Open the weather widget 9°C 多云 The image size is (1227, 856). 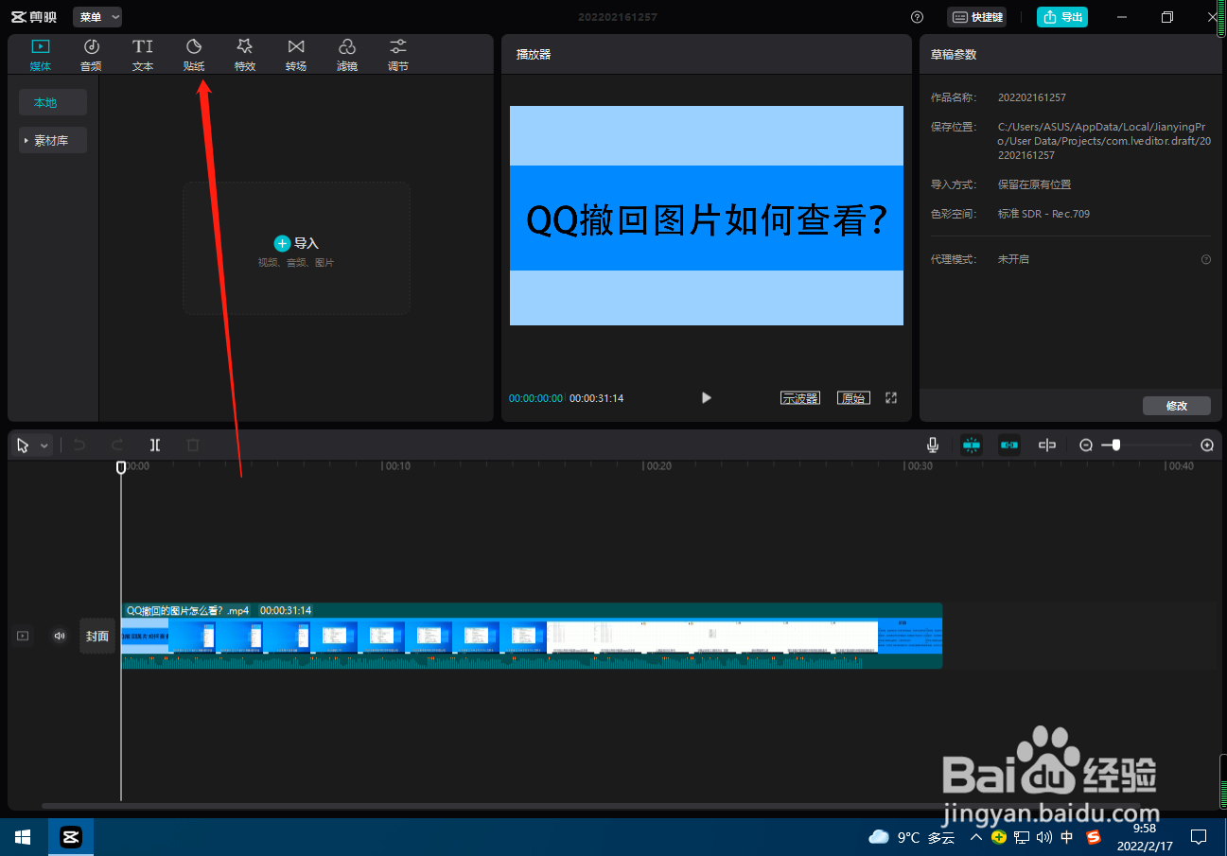(x=912, y=837)
